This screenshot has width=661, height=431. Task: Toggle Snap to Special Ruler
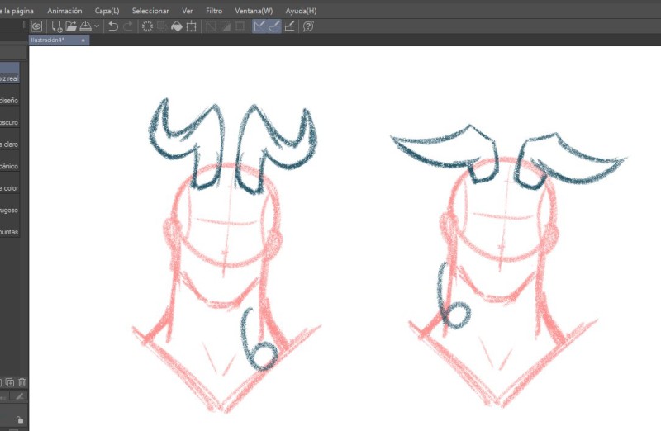[274, 26]
